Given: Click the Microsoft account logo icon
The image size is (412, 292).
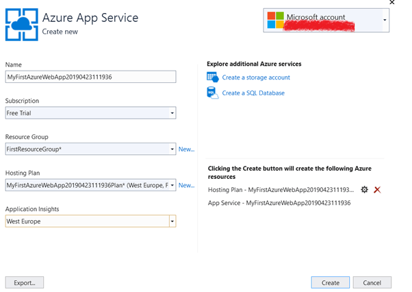Looking at the screenshot, I should click(275, 20).
